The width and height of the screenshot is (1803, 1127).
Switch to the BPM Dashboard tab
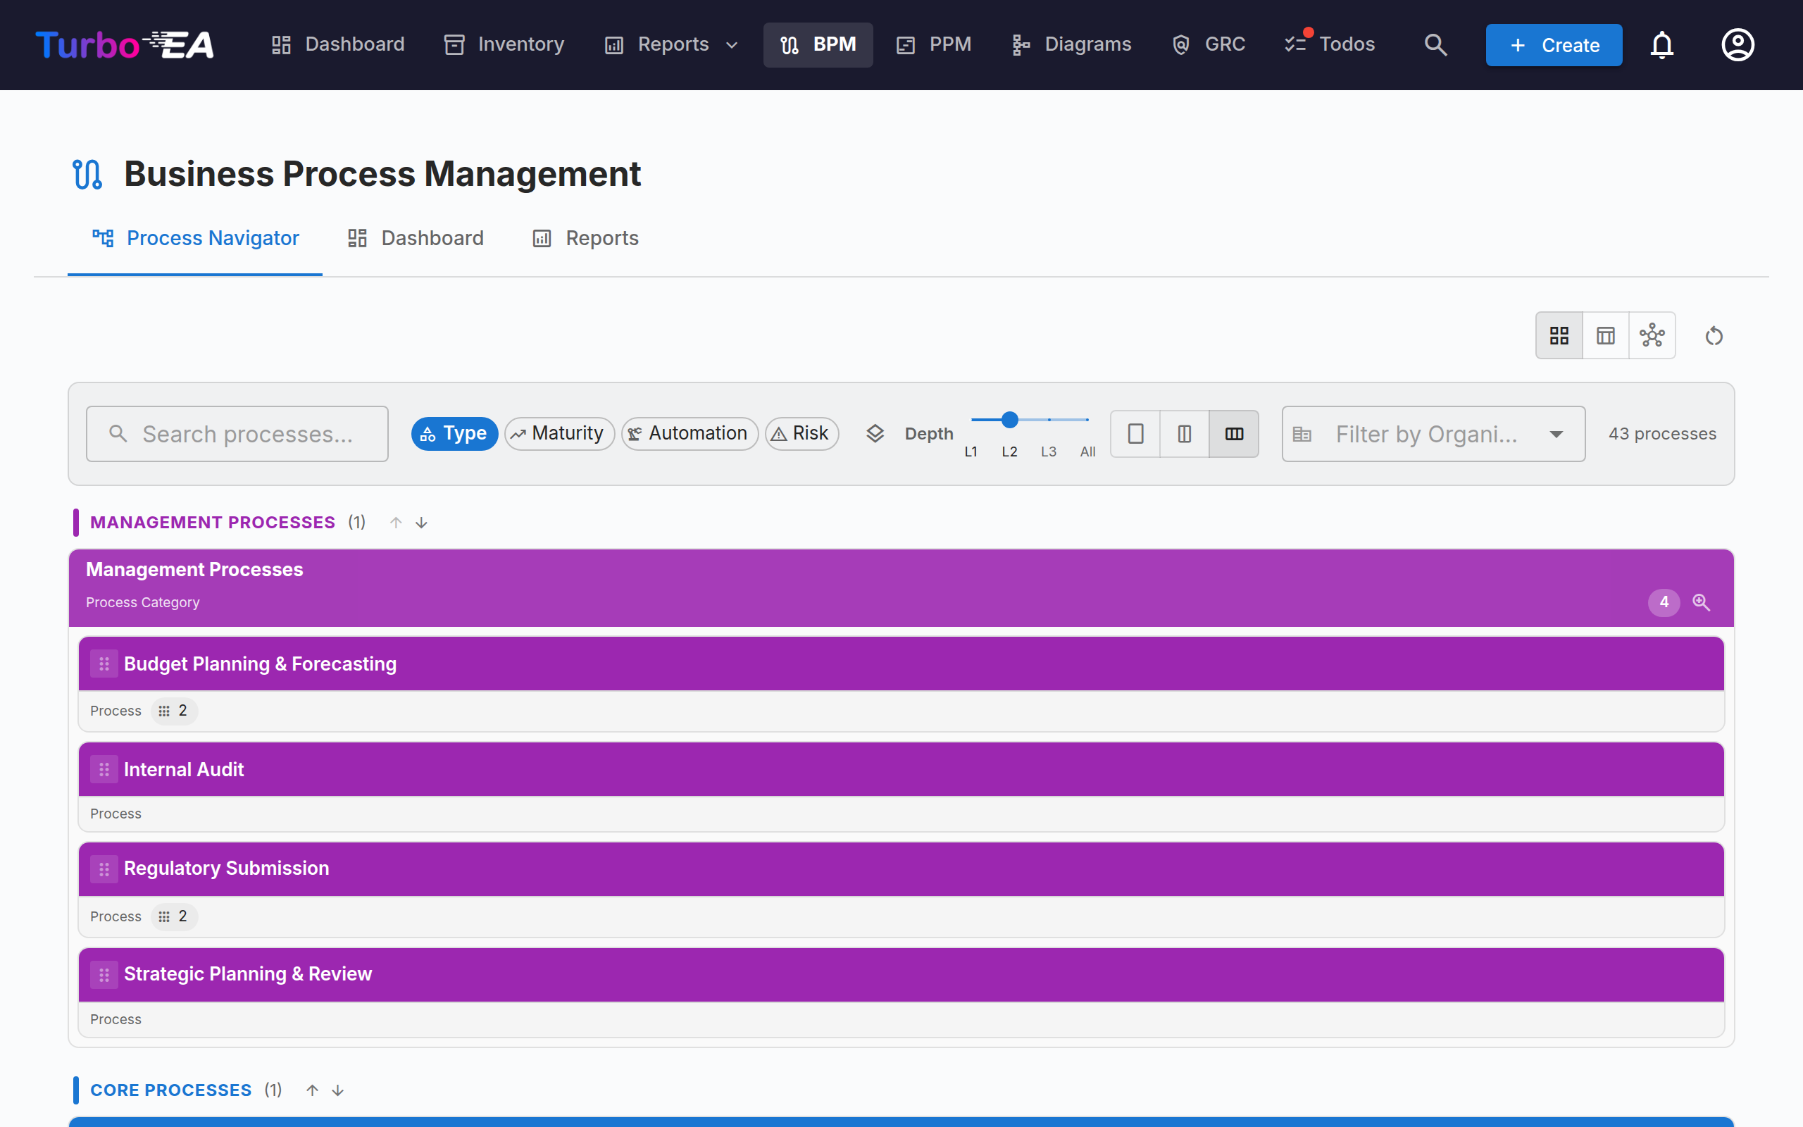[x=416, y=239]
